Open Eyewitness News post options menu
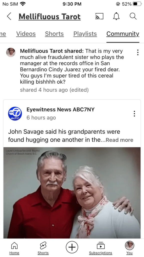The height and width of the screenshot is (257, 144). tap(134, 114)
